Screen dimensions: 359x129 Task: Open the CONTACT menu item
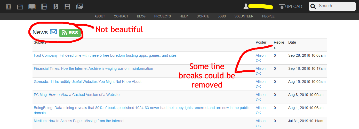point(121,16)
